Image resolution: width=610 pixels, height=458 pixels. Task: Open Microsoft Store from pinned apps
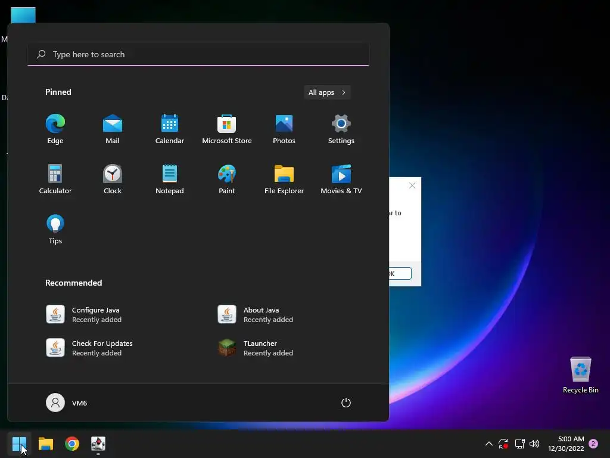[x=227, y=129]
